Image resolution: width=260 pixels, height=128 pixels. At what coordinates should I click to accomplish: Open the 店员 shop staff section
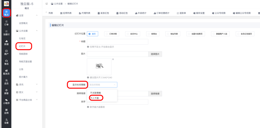pos(6,82)
